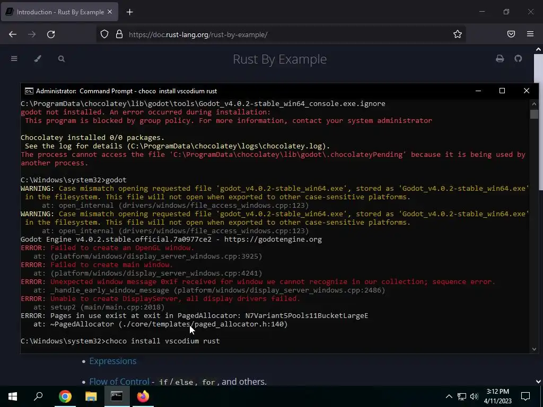The width and height of the screenshot is (543, 407).
Task: Open the Windows Start menu
Action: point(13,396)
